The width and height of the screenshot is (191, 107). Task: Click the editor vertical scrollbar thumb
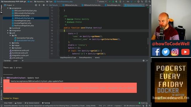pos(148,41)
